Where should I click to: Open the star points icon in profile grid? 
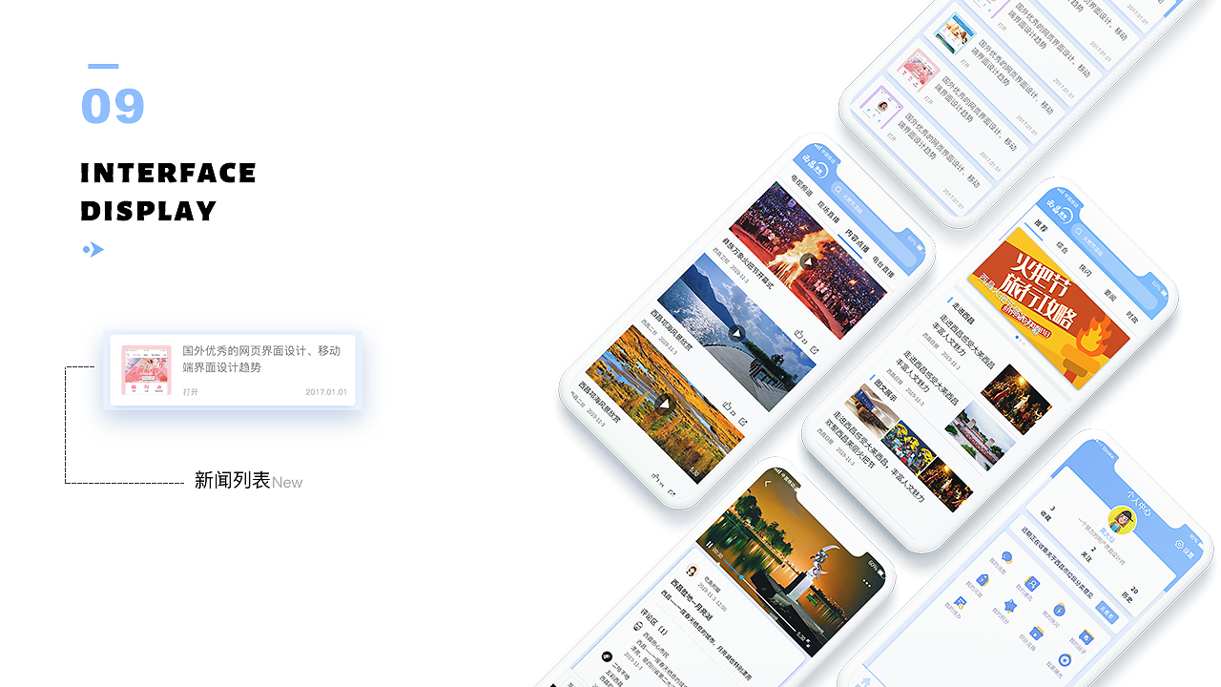1009,606
